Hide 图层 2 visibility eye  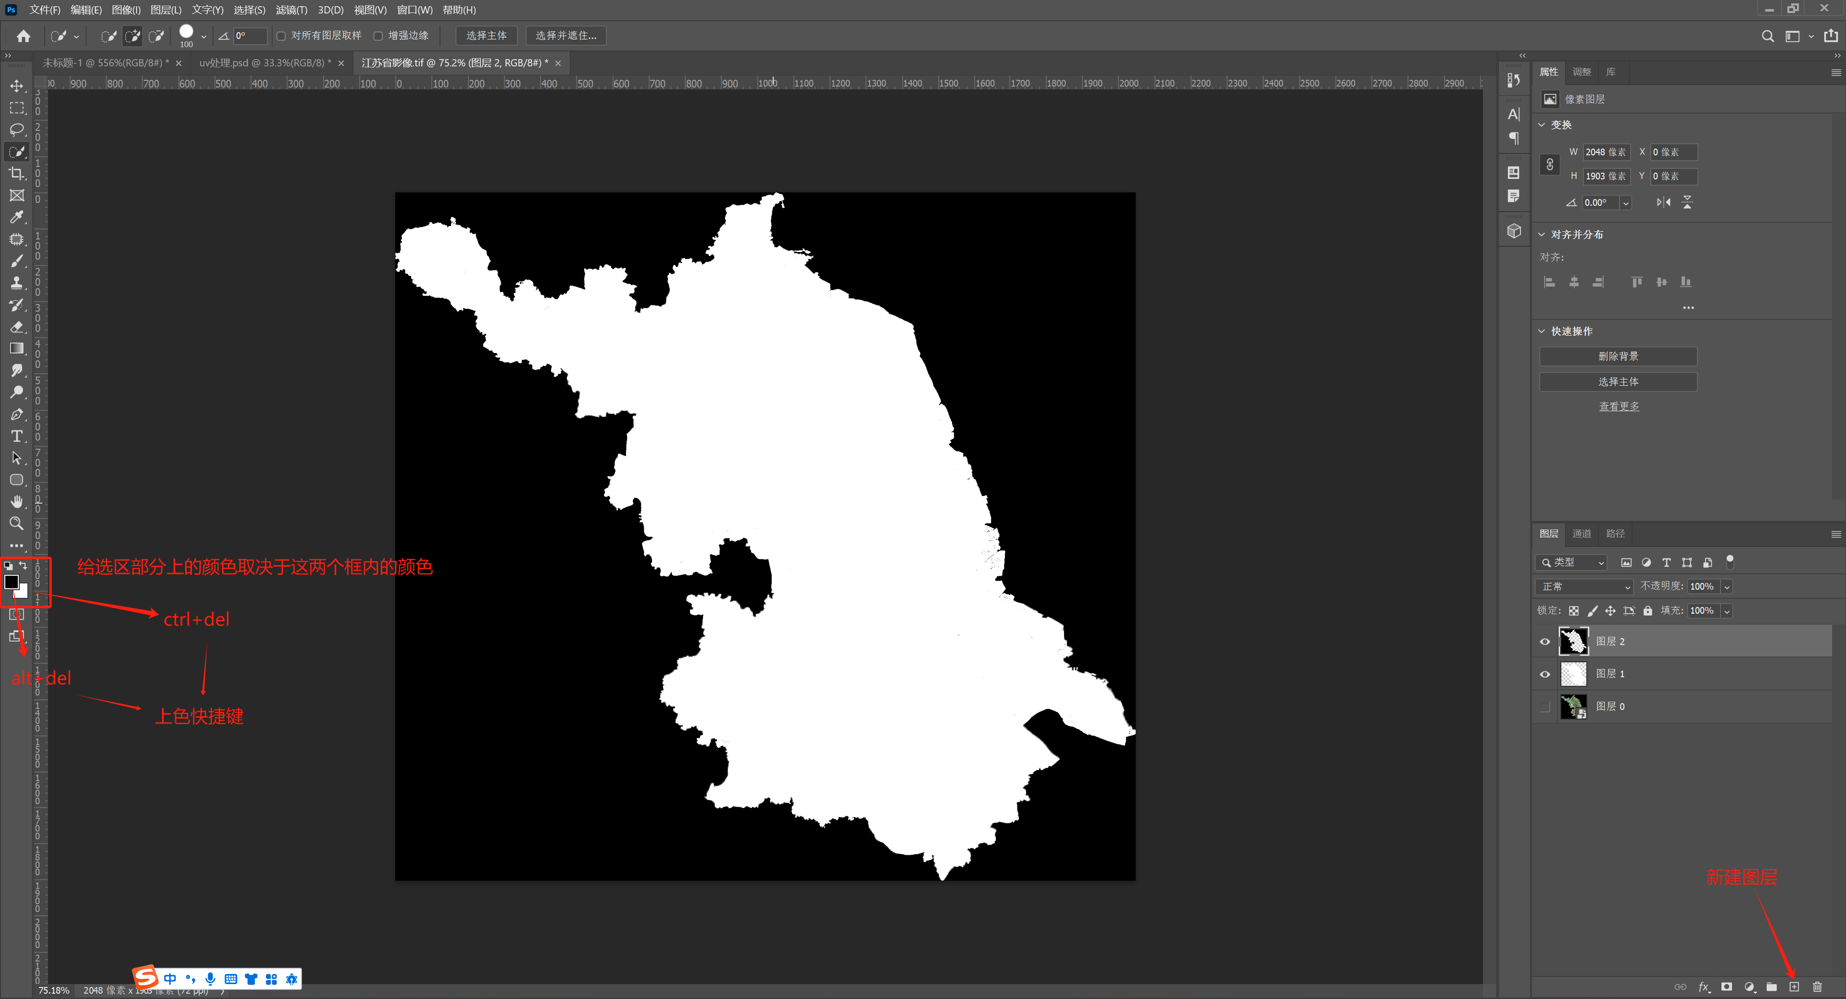(1545, 642)
